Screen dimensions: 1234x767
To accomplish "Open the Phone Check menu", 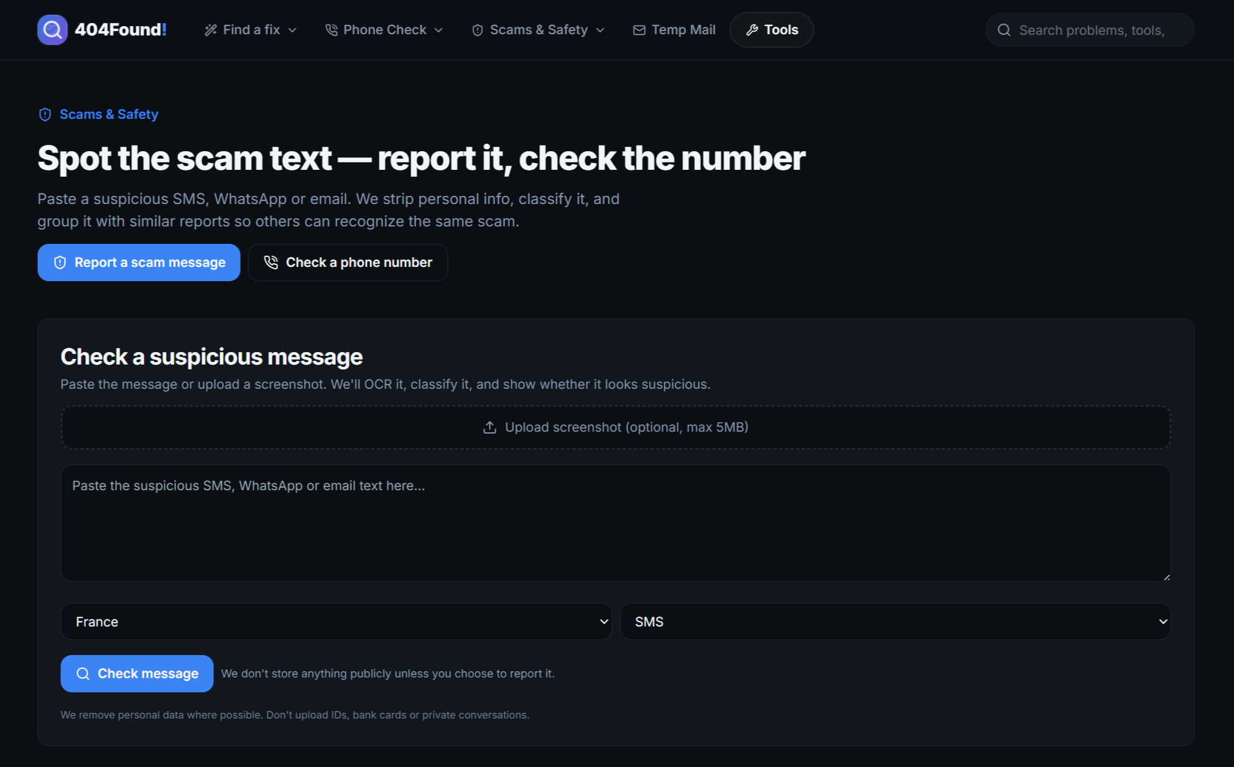I will tap(384, 30).
